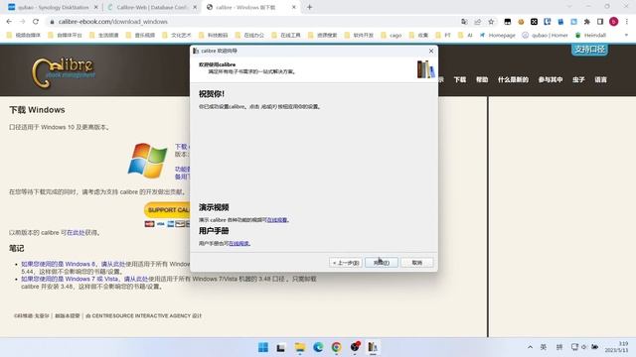The image size is (636, 357).
Task: Open the 参与其中 nav item
Action: click(x=551, y=79)
